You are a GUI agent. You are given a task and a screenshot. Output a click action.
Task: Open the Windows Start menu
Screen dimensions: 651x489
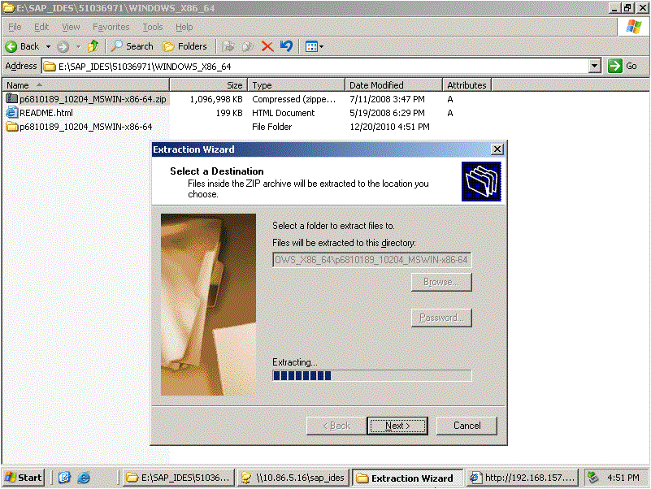click(x=24, y=478)
